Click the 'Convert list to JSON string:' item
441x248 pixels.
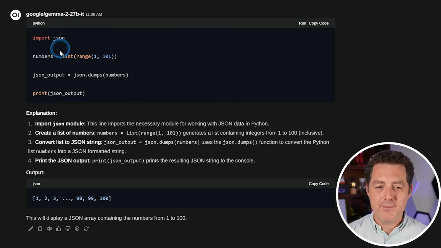(179, 147)
